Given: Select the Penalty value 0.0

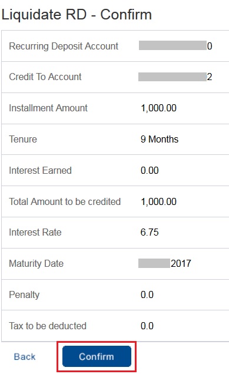Looking at the screenshot, I should tap(147, 294).
